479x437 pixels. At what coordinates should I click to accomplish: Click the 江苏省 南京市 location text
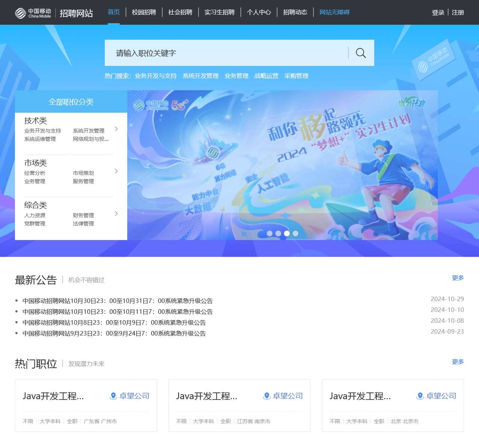[x=254, y=421]
